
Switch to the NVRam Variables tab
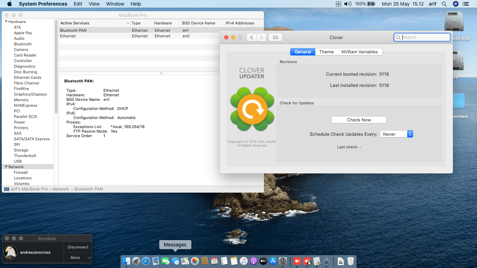click(x=360, y=52)
